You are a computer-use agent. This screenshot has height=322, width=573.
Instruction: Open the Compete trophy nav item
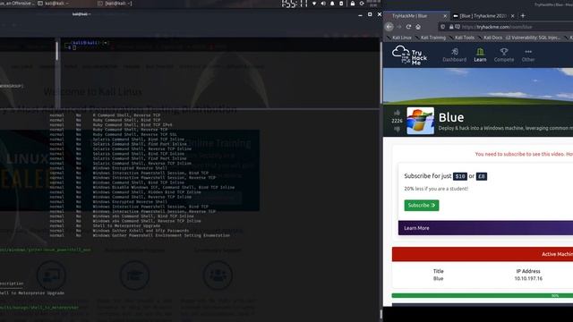pyautogui.click(x=504, y=55)
